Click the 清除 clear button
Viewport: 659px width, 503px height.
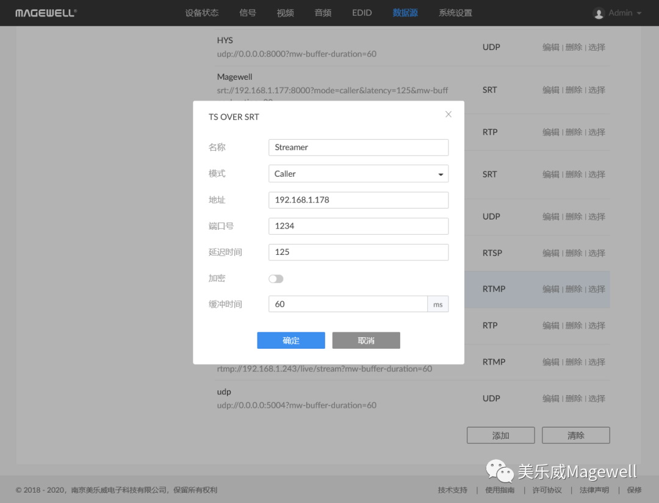point(575,435)
